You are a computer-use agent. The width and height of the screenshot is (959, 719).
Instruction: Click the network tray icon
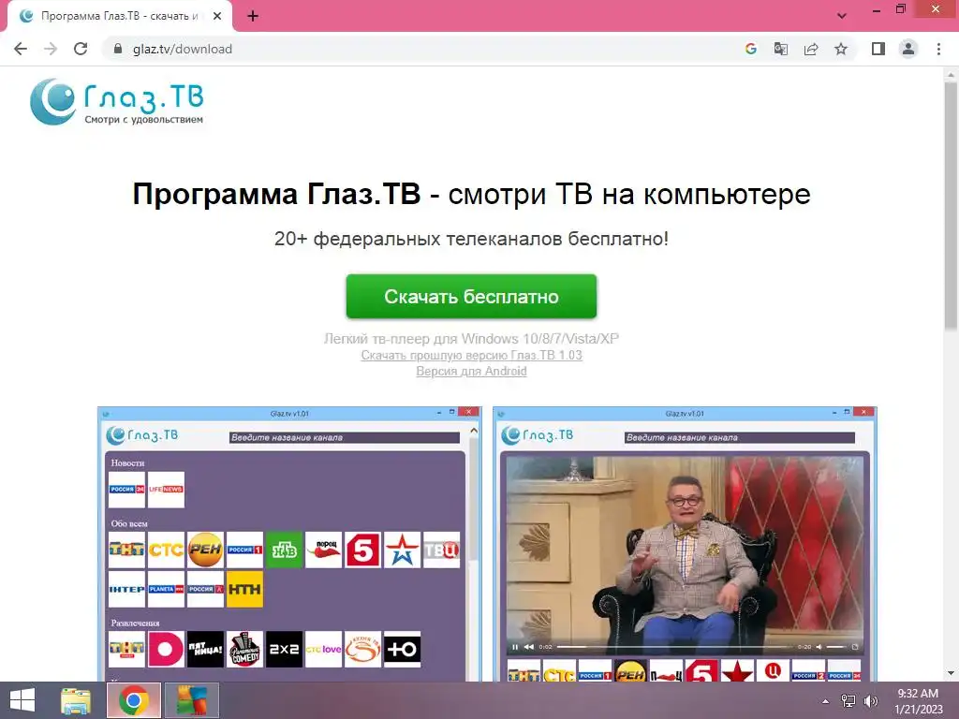[848, 701]
